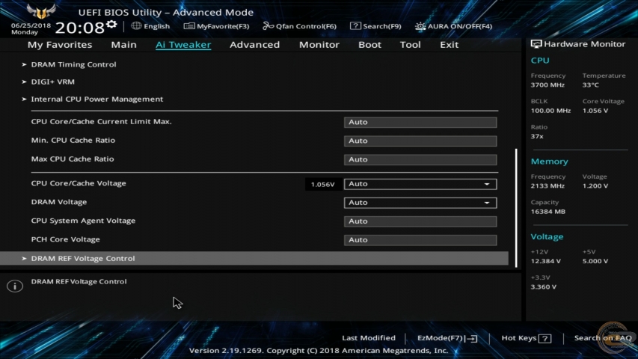638x359 pixels.
Task: Click the info circle icon
Action: point(15,286)
